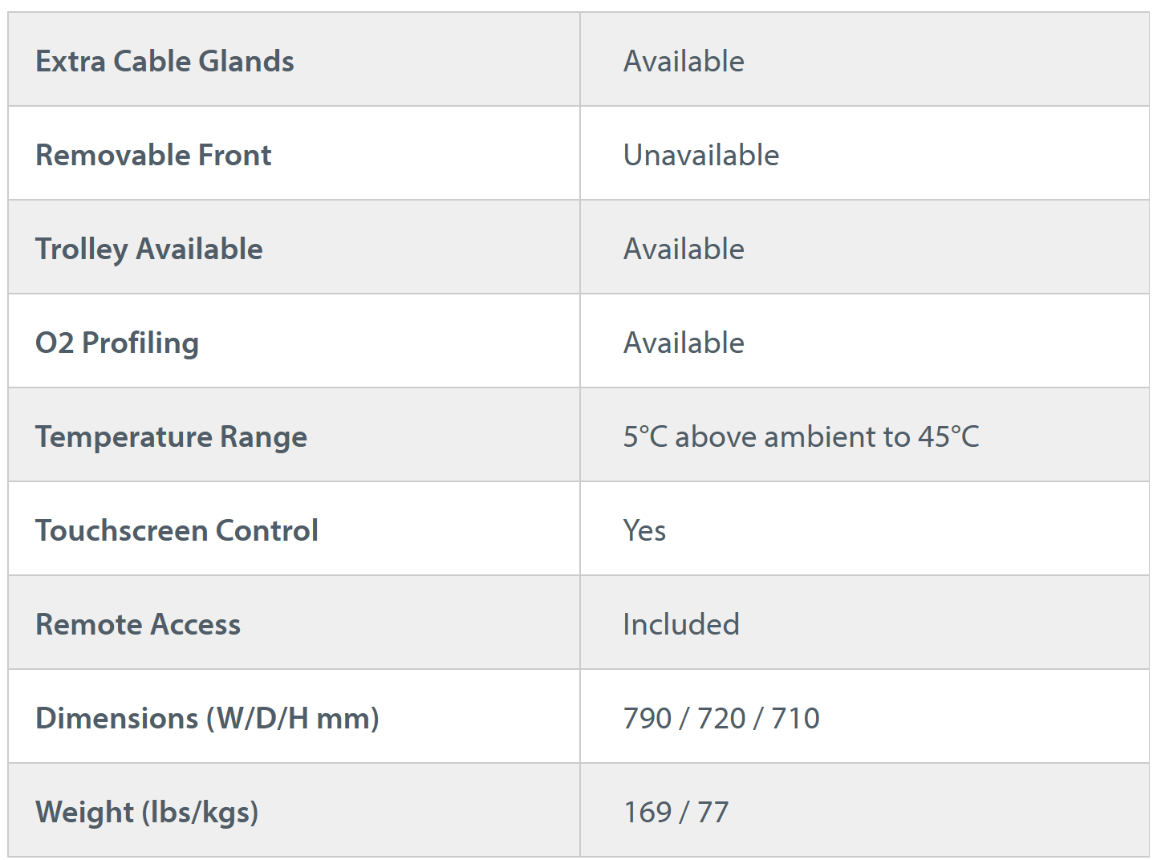Click the Dimensions (W/D/H mm) label
Viewport: 1153px width, 860px height.
click(x=207, y=719)
